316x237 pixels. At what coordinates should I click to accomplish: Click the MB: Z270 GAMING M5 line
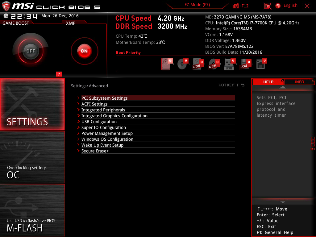click(238, 17)
